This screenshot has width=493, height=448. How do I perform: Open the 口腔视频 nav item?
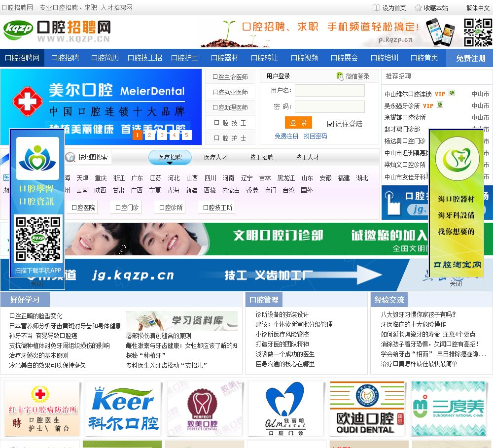pos(304,58)
